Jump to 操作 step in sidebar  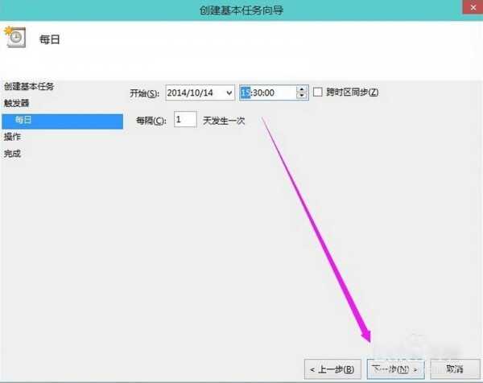coord(12,137)
